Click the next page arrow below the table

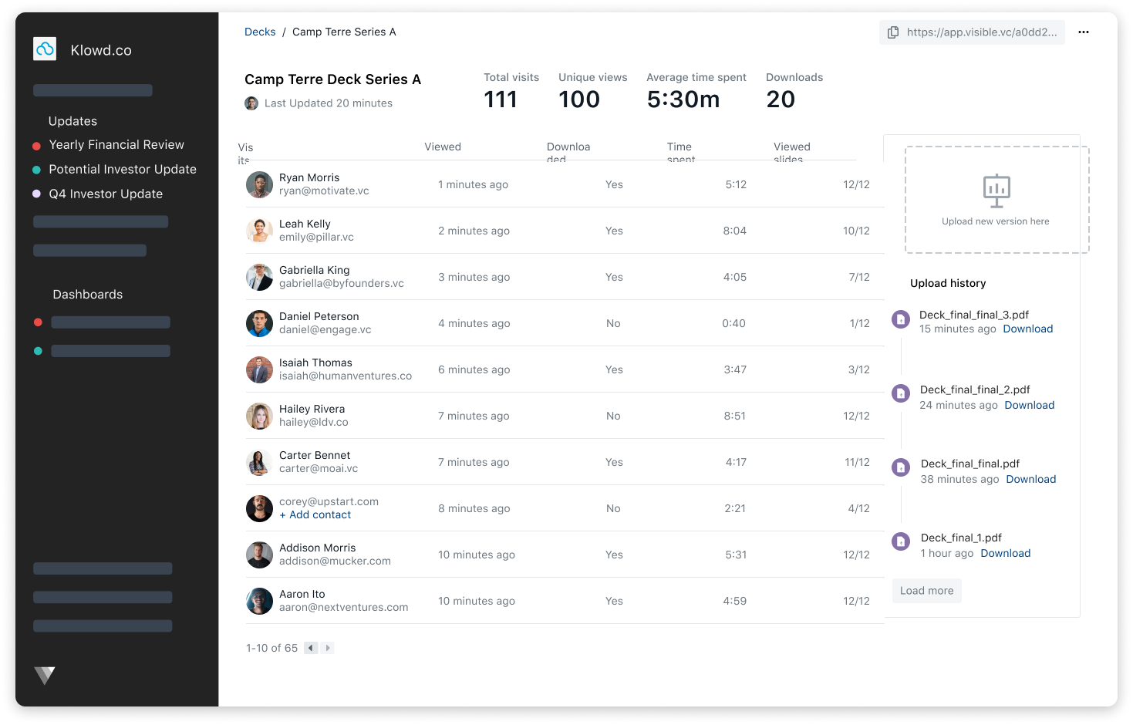(x=327, y=648)
